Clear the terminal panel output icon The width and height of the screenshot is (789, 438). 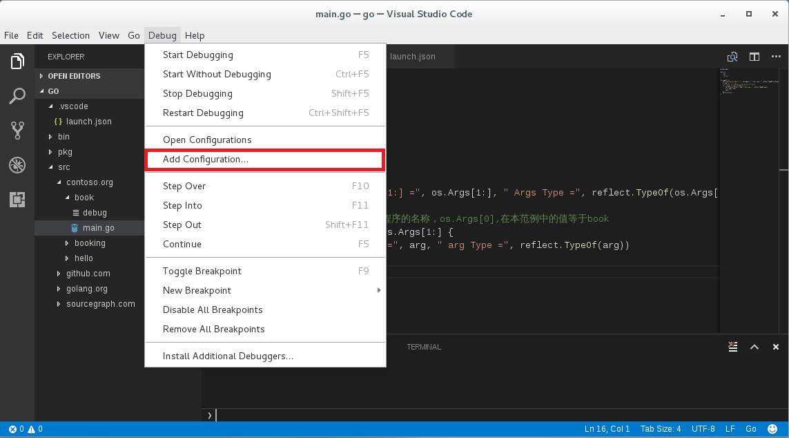tap(732, 347)
